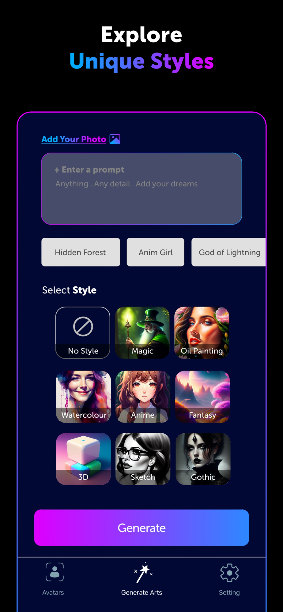Open the Avatars tab icon

[x=55, y=572]
